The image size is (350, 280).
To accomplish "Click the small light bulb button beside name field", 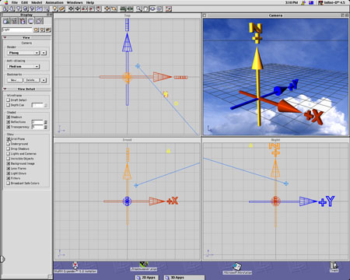I will [x=42, y=30].
